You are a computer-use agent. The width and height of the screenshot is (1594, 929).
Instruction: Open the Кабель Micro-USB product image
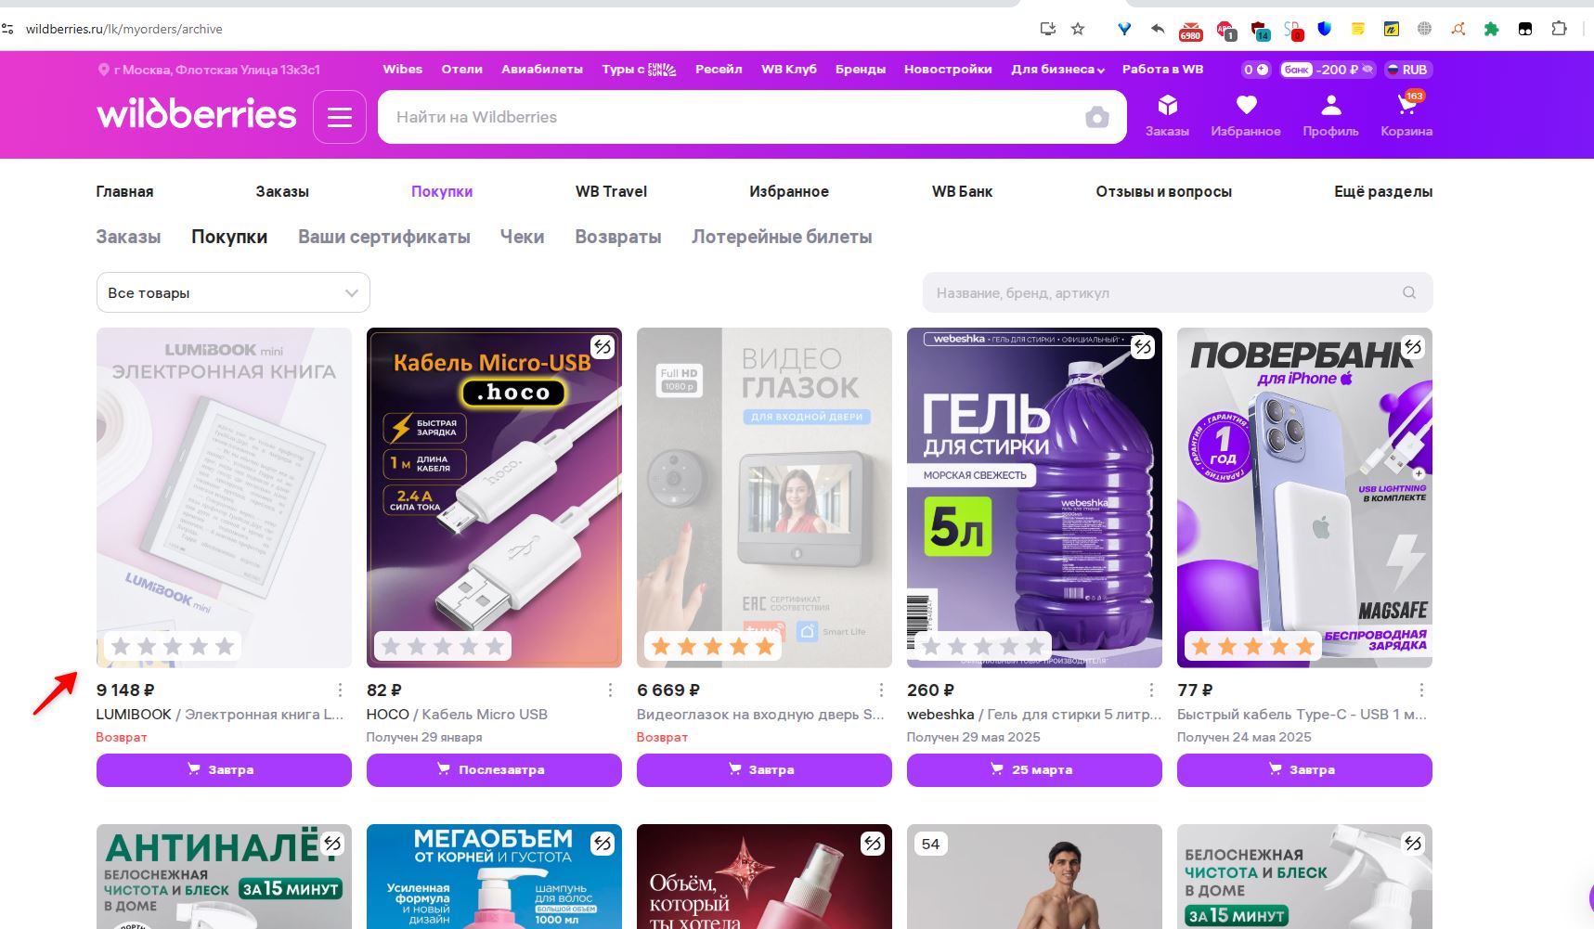(x=494, y=497)
